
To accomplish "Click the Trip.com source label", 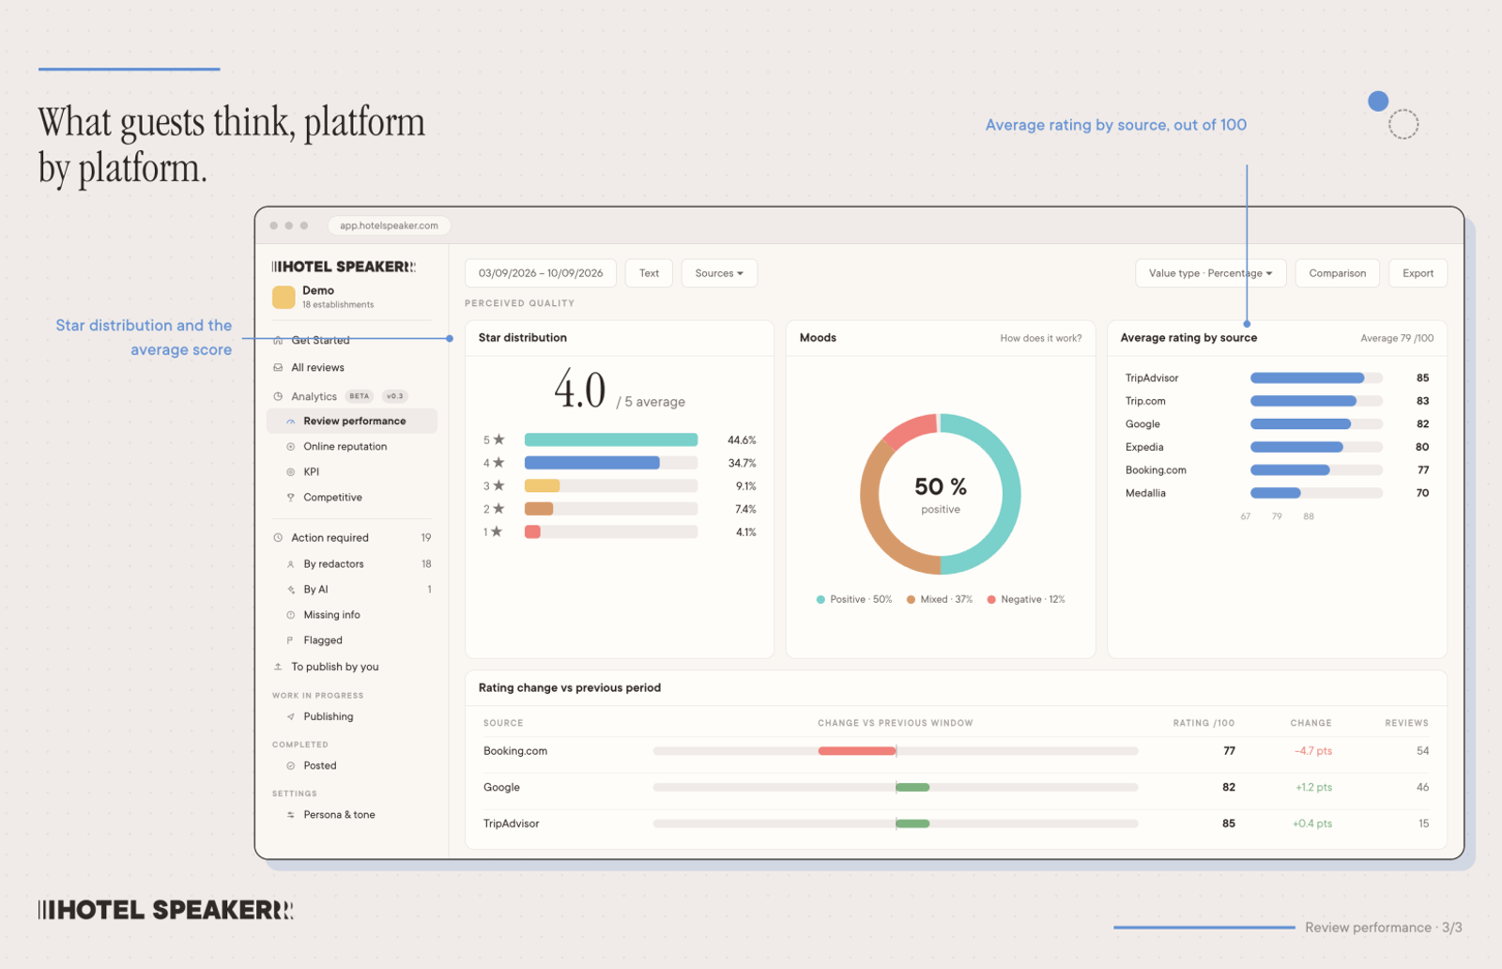I will (x=1145, y=401).
